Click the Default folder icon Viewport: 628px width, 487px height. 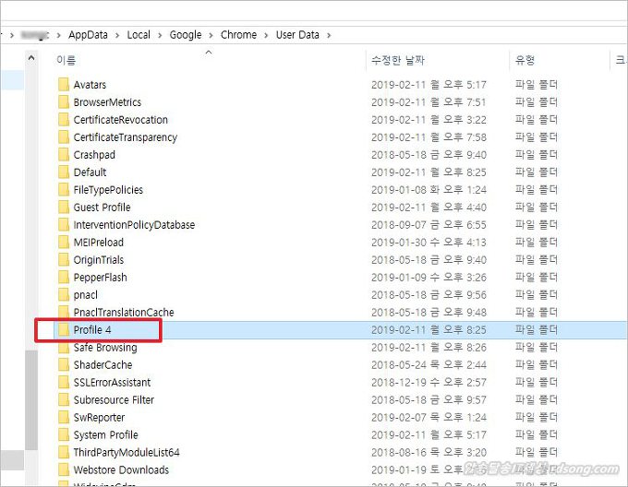point(63,172)
